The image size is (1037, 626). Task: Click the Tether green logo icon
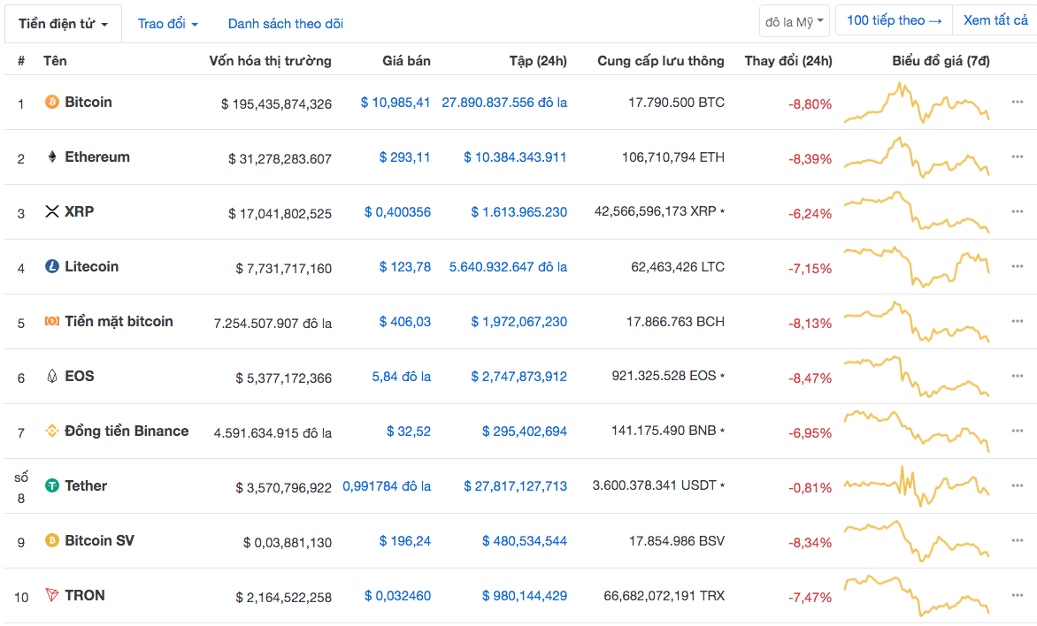[x=52, y=486]
